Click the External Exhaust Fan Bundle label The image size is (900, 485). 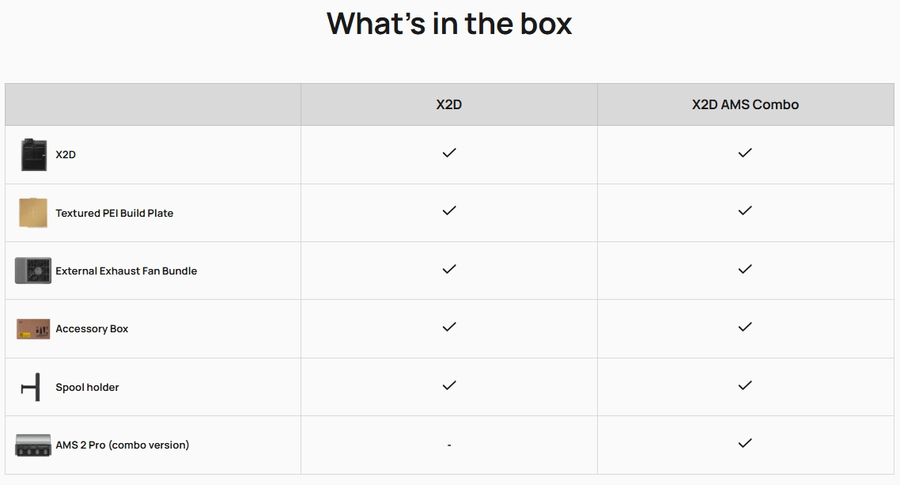pos(127,271)
